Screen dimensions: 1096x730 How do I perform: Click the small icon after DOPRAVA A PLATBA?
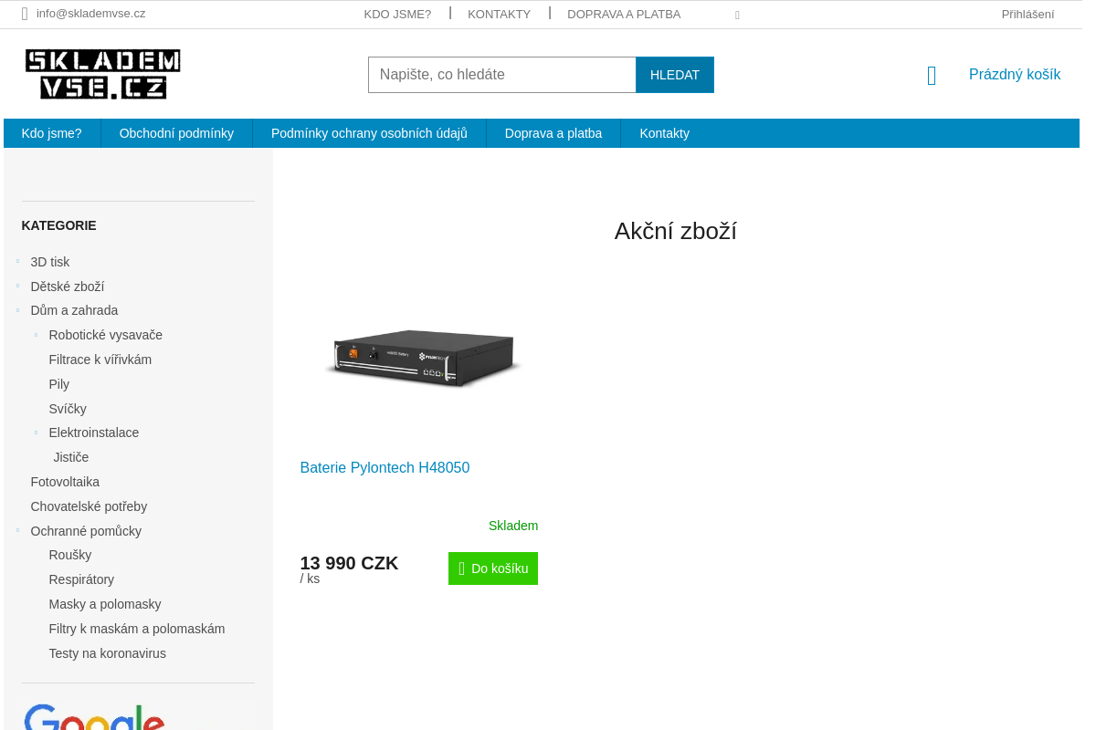tap(737, 16)
